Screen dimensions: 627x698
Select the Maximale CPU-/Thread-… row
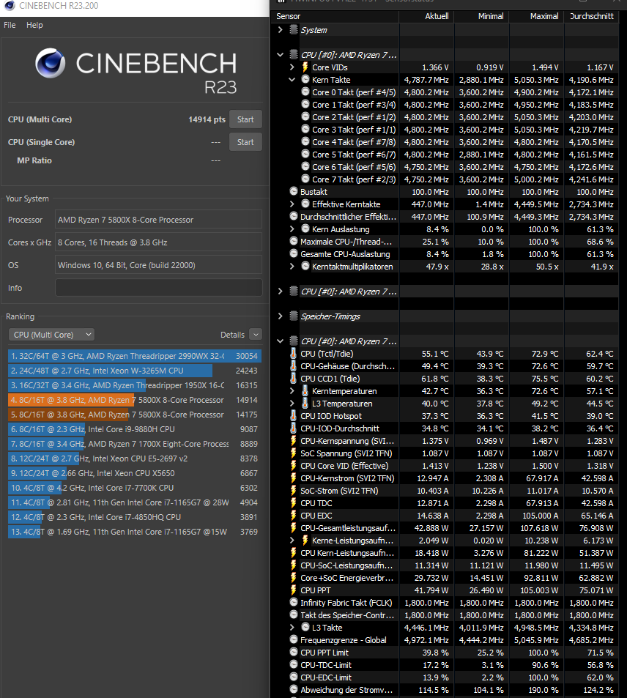tap(445, 242)
